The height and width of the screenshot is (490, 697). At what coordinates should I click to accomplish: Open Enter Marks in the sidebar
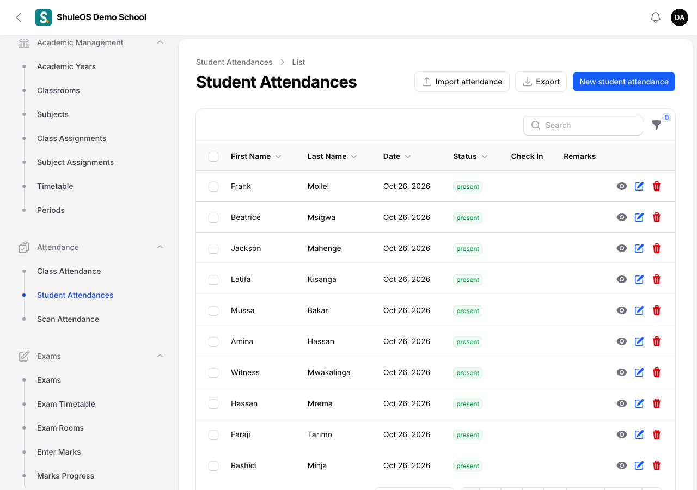point(59,452)
